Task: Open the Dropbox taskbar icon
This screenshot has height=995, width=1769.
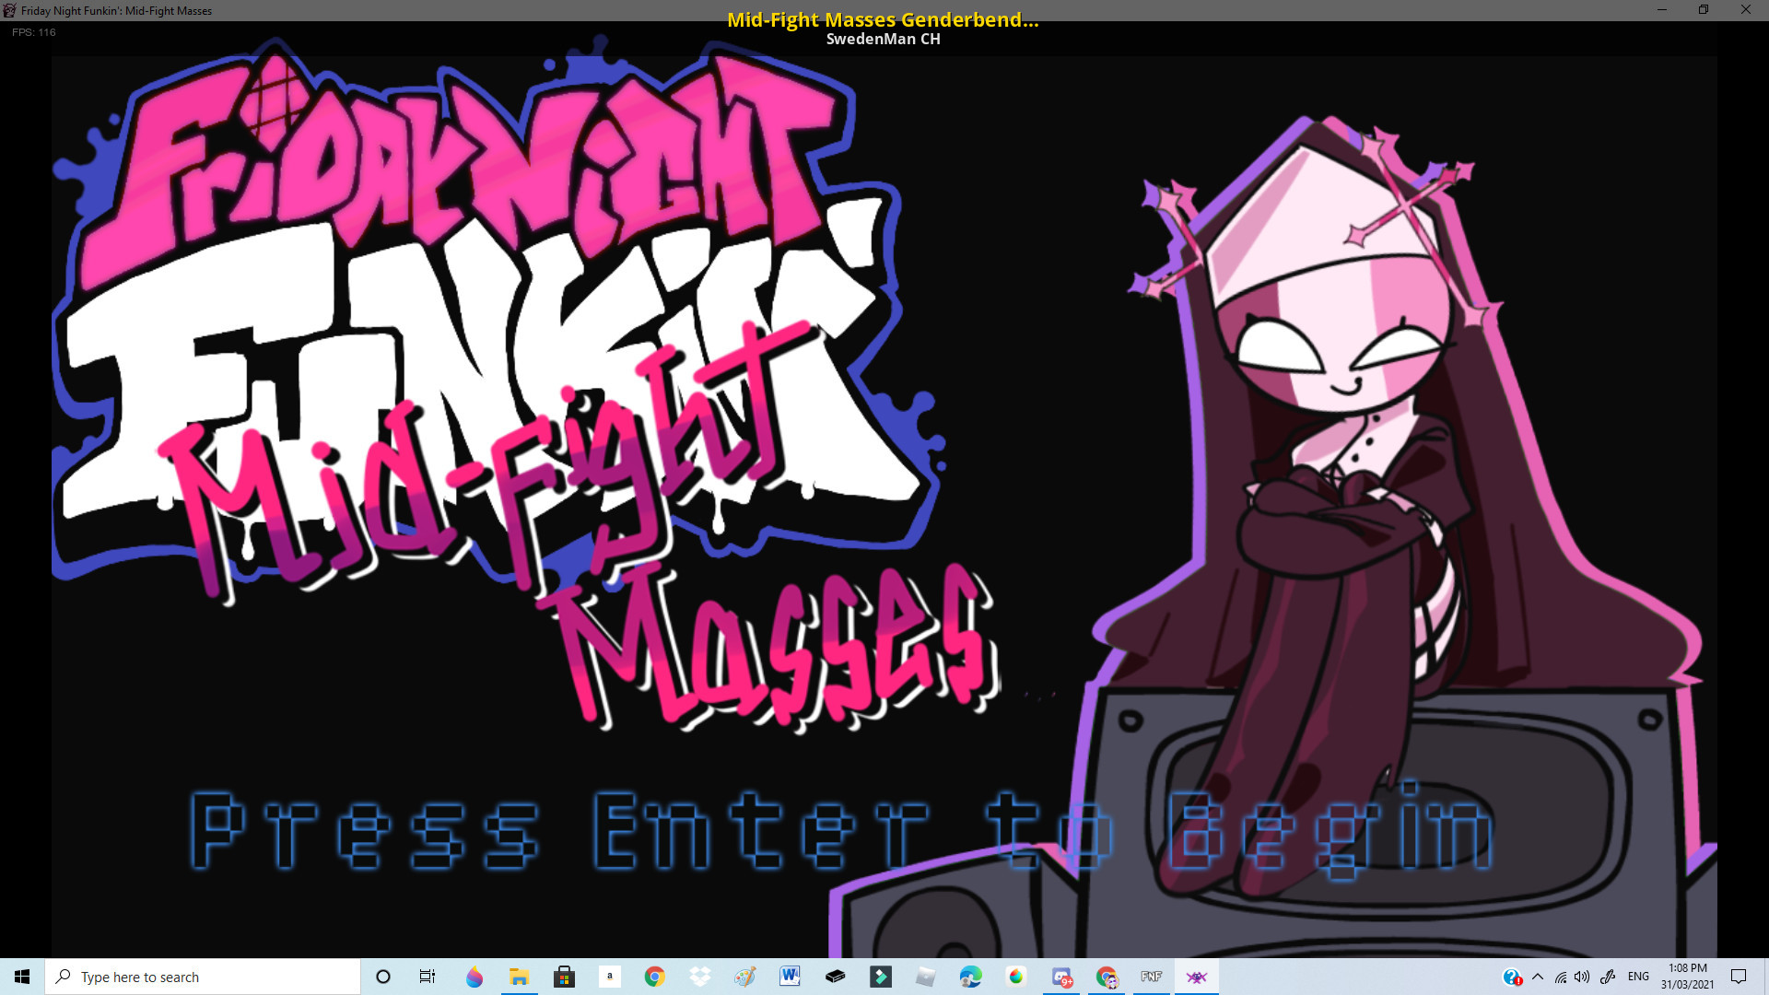Action: (700, 977)
